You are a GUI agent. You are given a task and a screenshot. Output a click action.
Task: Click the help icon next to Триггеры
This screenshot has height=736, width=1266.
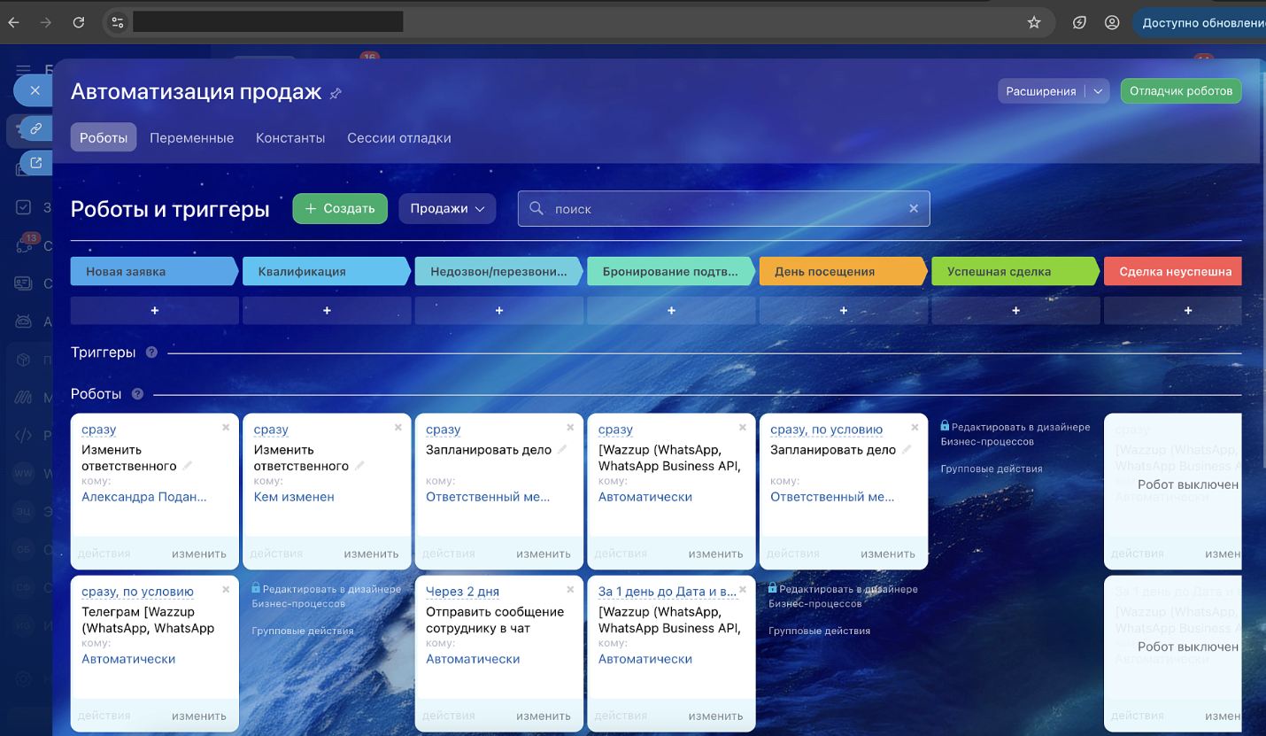tap(151, 353)
